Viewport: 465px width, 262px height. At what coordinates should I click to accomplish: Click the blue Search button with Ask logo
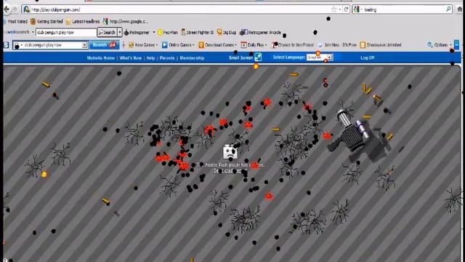pos(104,45)
